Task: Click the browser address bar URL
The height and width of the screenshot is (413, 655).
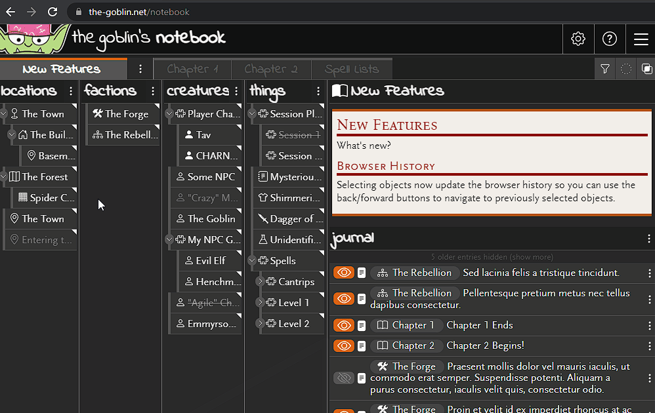Action: (139, 12)
